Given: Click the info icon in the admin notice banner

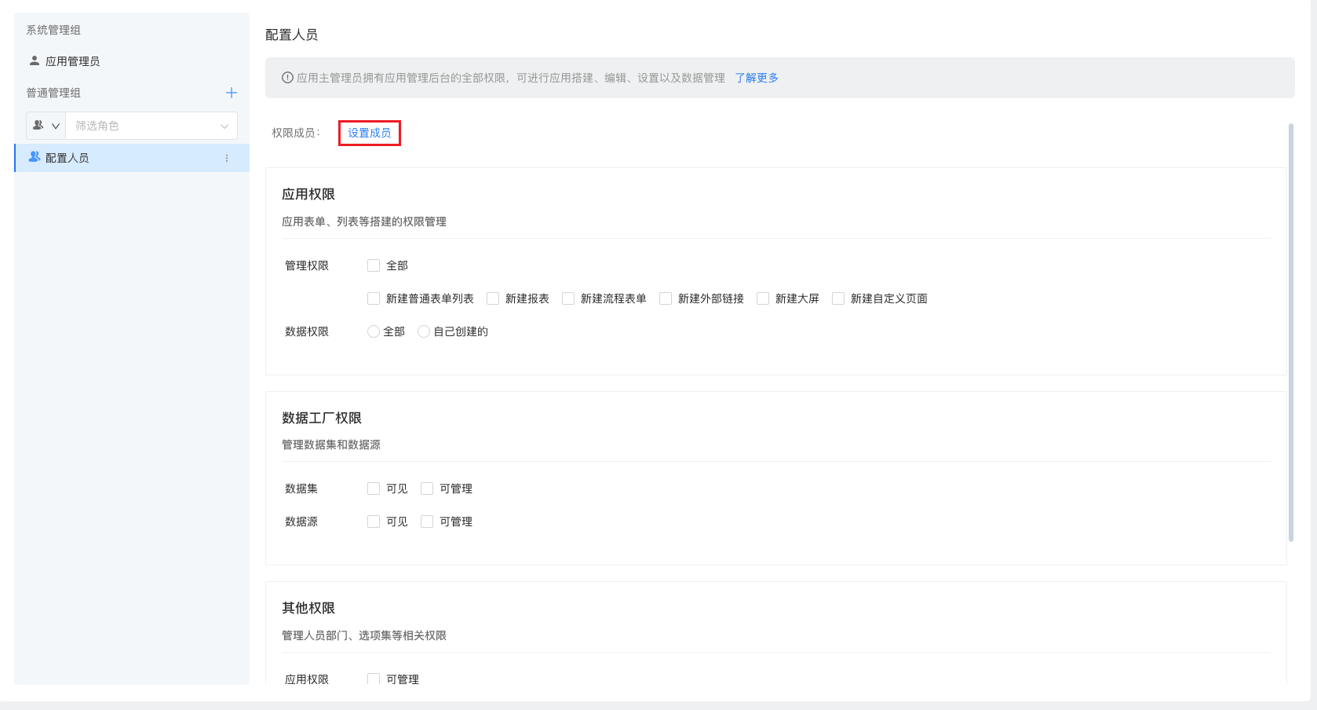Looking at the screenshot, I should tap(286, 78).
